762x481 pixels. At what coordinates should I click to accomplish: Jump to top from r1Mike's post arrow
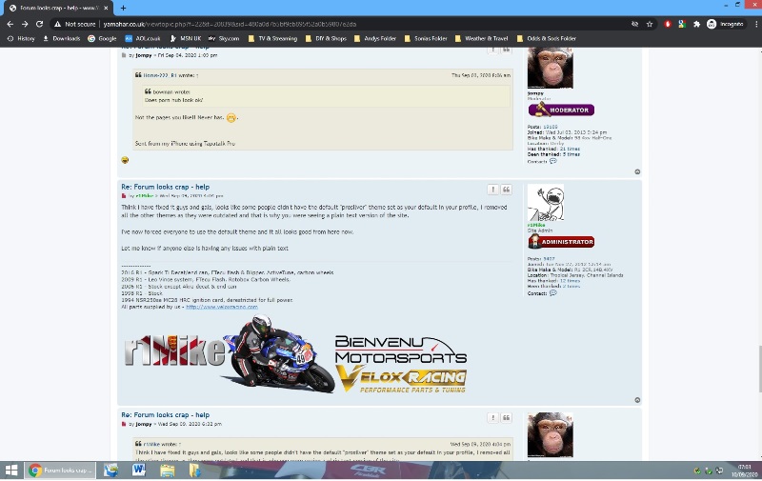[x=637, y=400]
